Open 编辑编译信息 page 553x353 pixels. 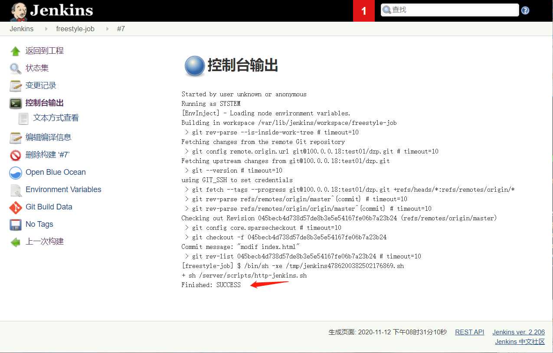(x=48, y=137)
